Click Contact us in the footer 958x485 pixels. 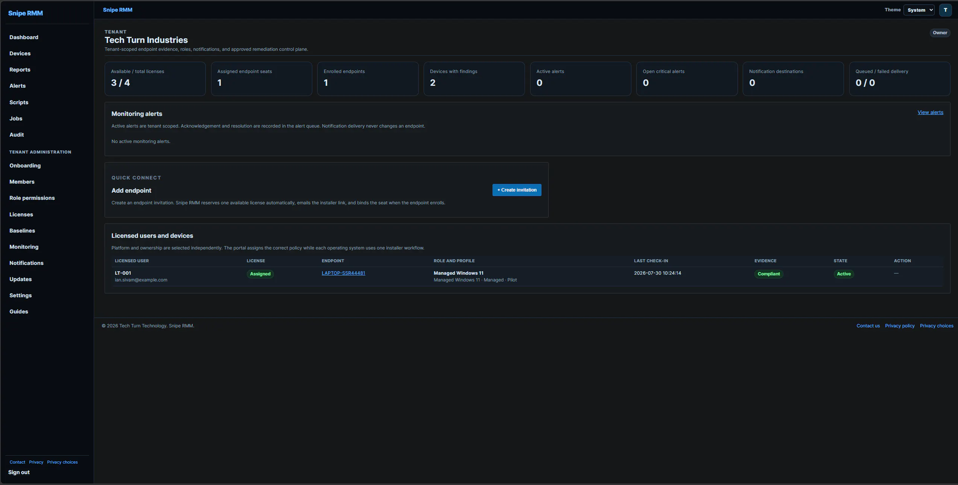[868, 326]
